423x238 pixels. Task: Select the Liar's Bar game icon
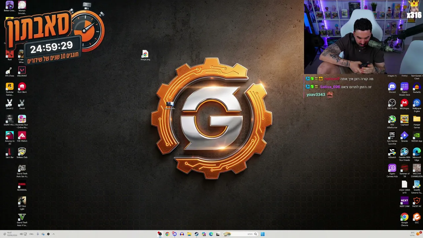click(10, 153)
